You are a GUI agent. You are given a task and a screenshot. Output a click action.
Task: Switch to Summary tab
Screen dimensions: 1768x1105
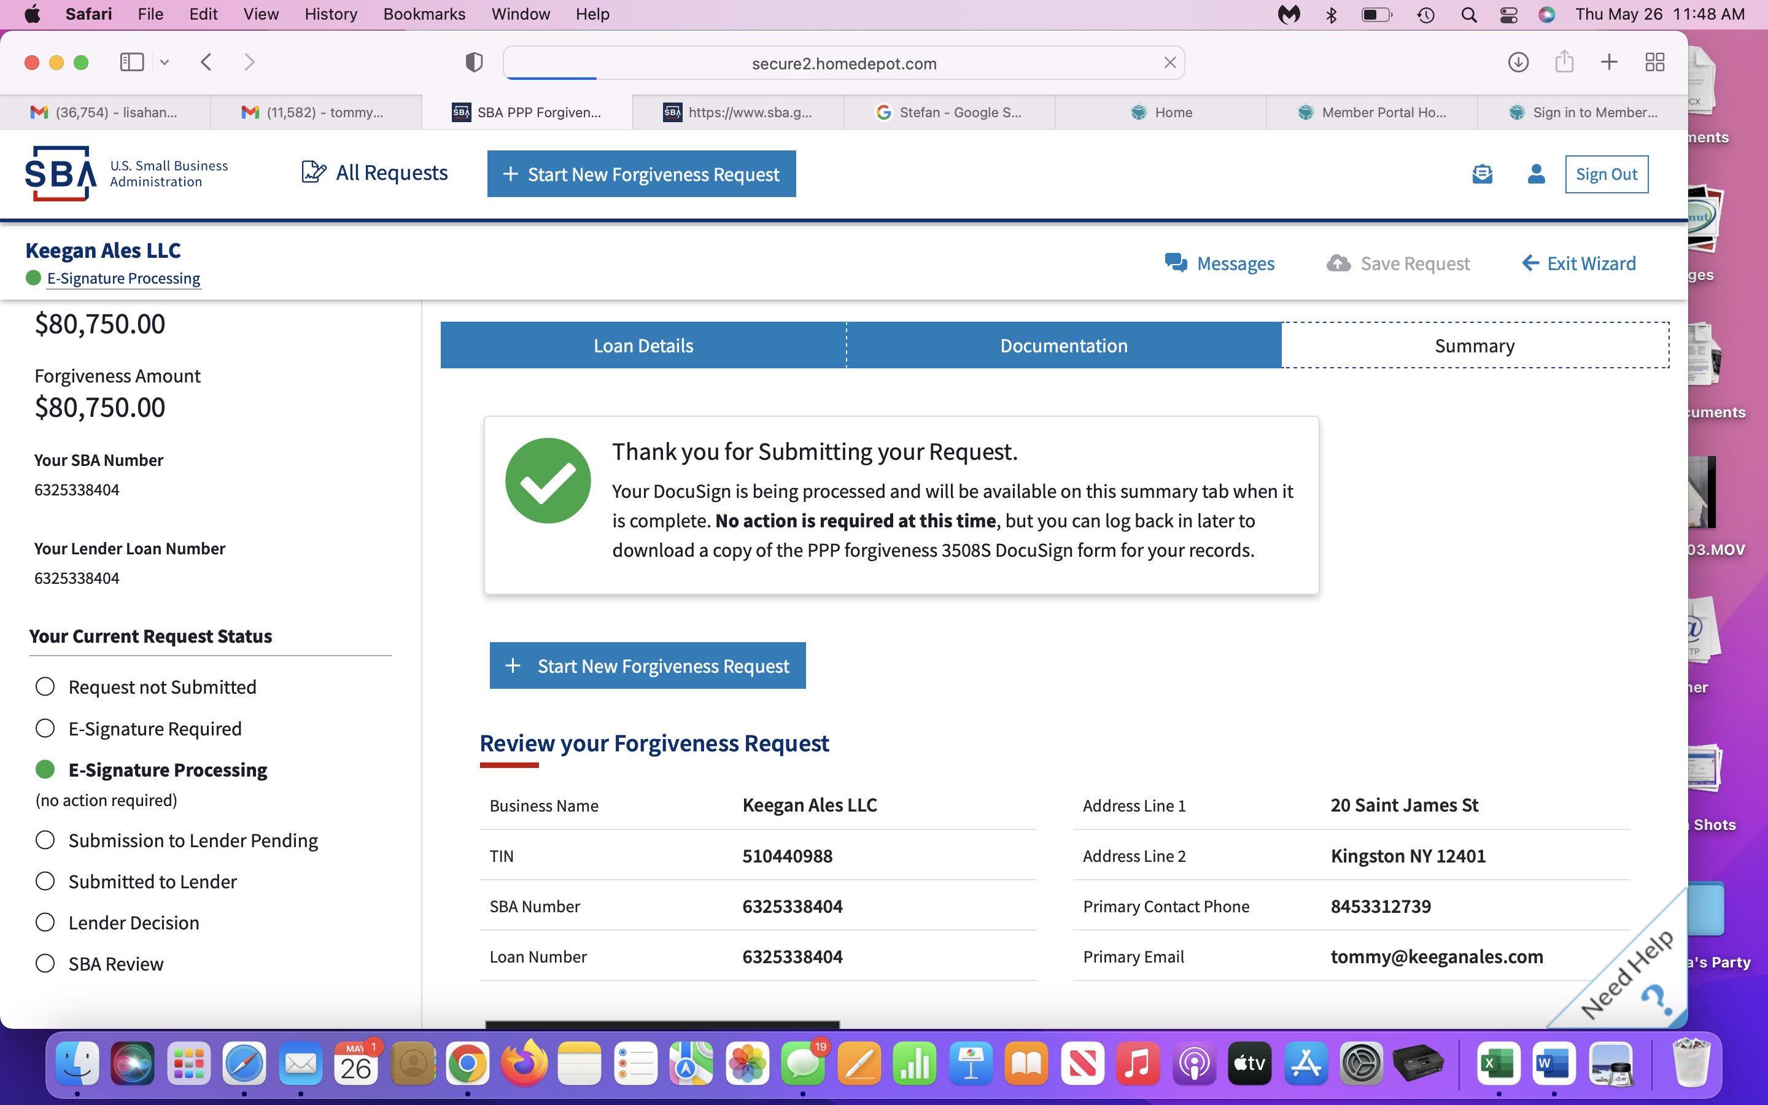pyautogui.click(x=1475, y=345)
